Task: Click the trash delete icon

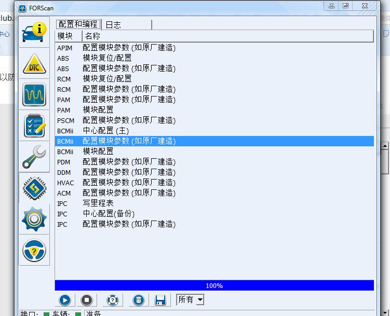Action: coord(139,300)
